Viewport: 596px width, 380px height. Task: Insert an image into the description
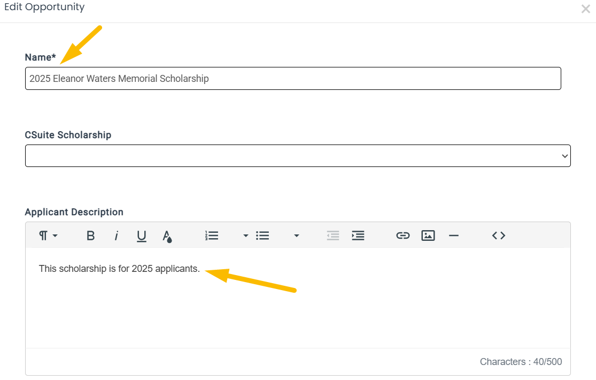pos(428,235)
